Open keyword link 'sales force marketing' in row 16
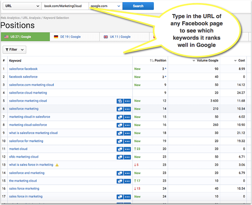Viewport: 252px width, 205px height. point(24,188)
